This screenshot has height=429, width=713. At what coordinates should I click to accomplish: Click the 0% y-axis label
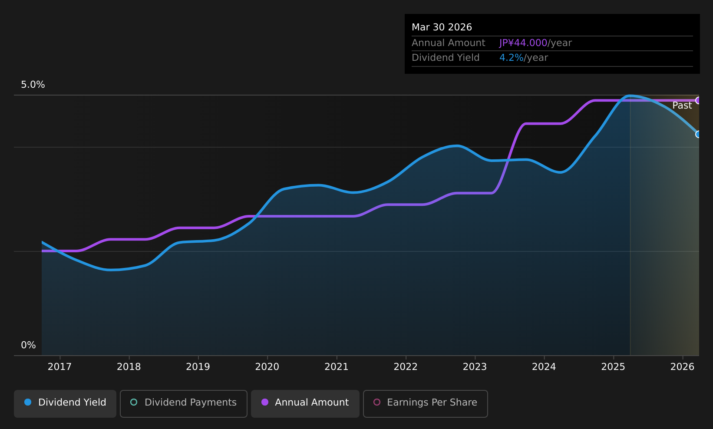pyautogui.click(x=28, y=345)
